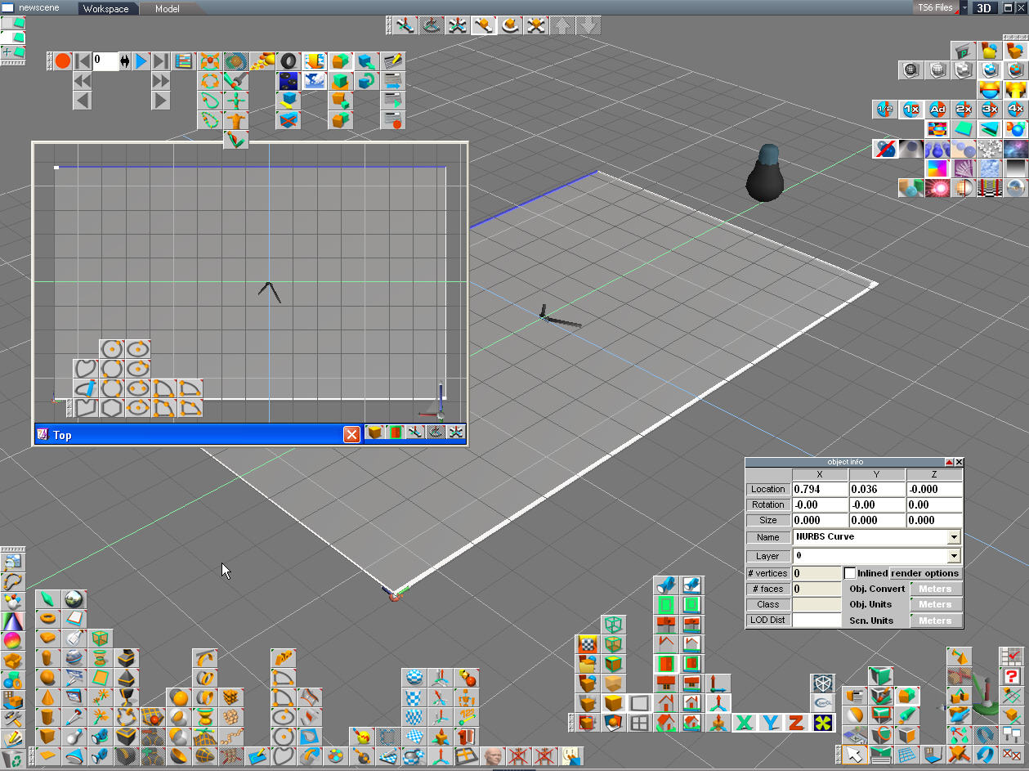Screen dimensions: 1029x771
Task: Click the tire physics icon
Action: [289, 61]
